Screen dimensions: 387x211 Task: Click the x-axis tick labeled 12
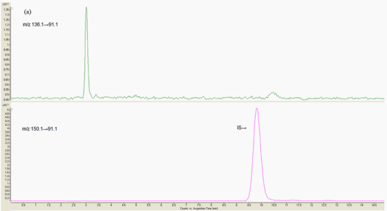(312, 205)
